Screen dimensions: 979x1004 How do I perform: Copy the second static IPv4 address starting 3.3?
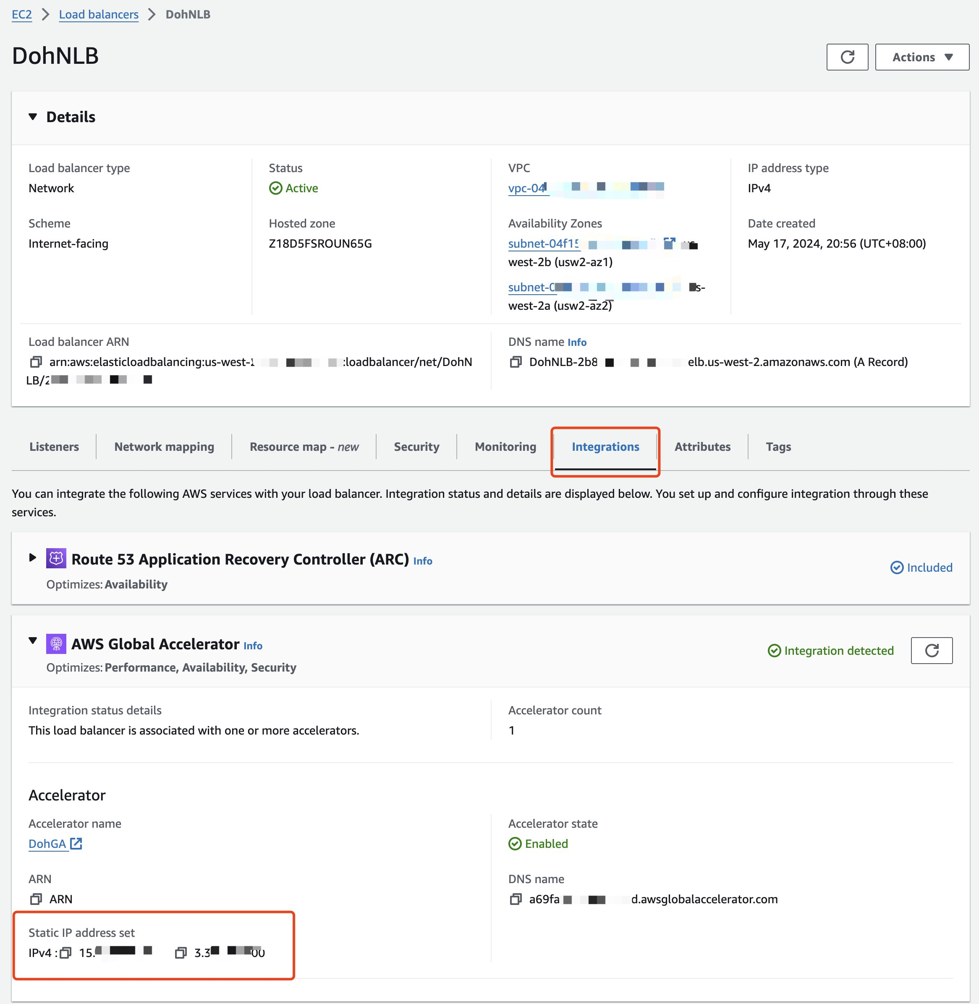(181, 953)
